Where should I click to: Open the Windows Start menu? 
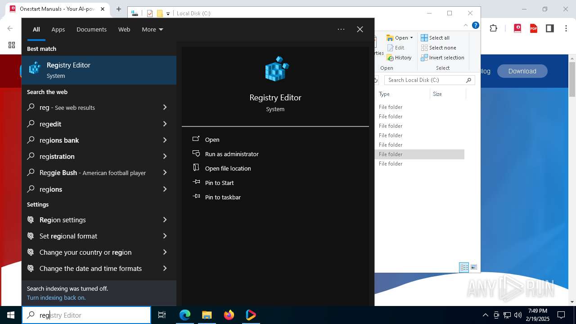tap(11, 315)
